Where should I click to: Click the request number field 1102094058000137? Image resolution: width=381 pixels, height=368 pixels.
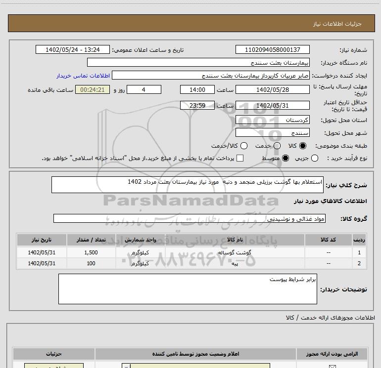coord(273,50)
